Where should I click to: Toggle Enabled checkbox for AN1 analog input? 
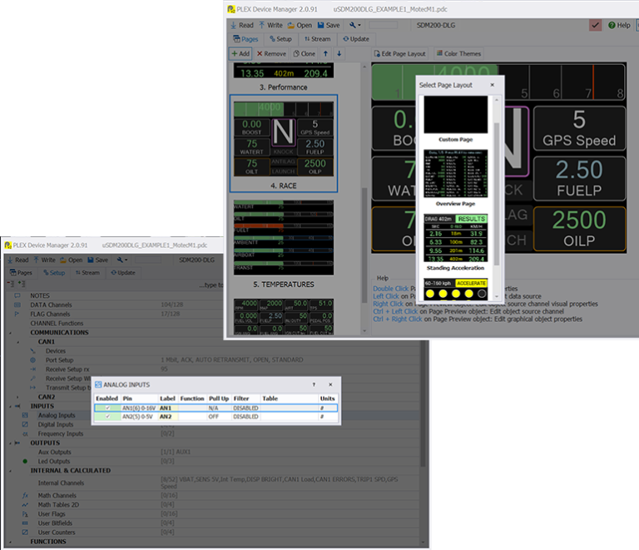click(x=107, y=409)
